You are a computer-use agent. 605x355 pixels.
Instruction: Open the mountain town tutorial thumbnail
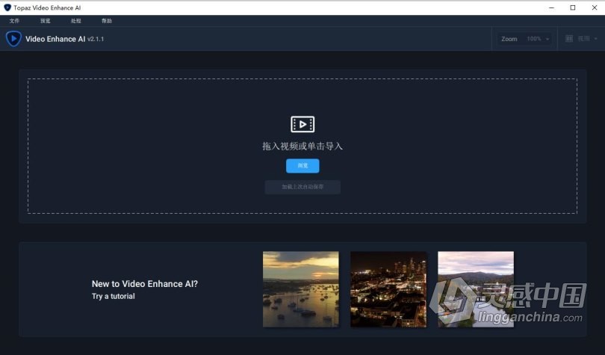(x=476, y=289)
